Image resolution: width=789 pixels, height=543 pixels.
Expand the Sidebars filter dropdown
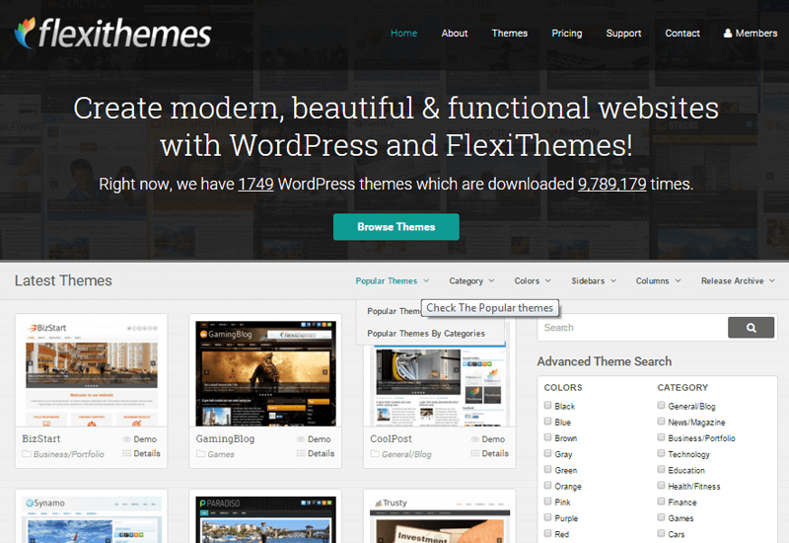[594, 281]
